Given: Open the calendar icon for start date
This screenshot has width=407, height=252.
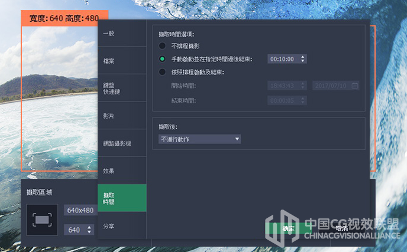Looking at the screenshot, I should (355, 86).
